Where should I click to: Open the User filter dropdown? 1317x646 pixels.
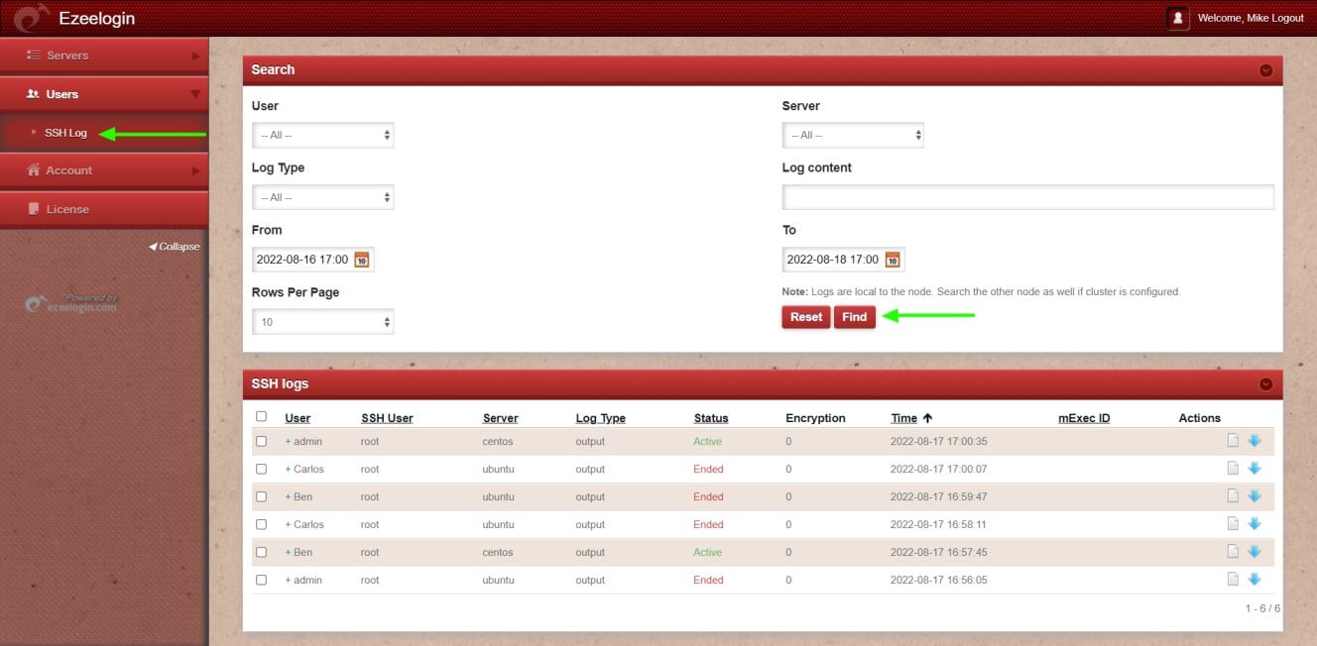coord(323,135)
